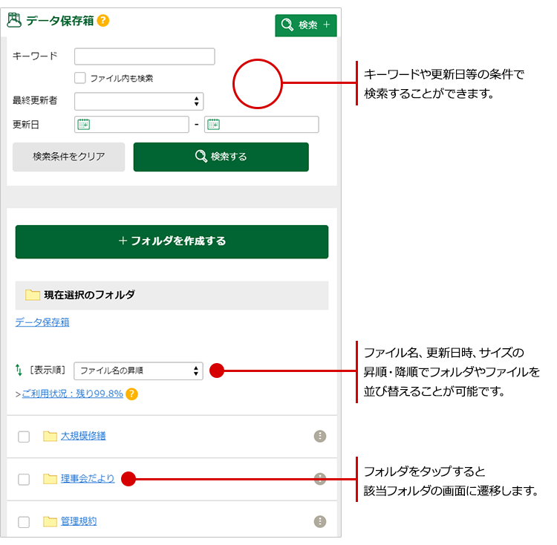
Task: Click the help icon beside データ保存箱 title
Action: click(103, 21)
